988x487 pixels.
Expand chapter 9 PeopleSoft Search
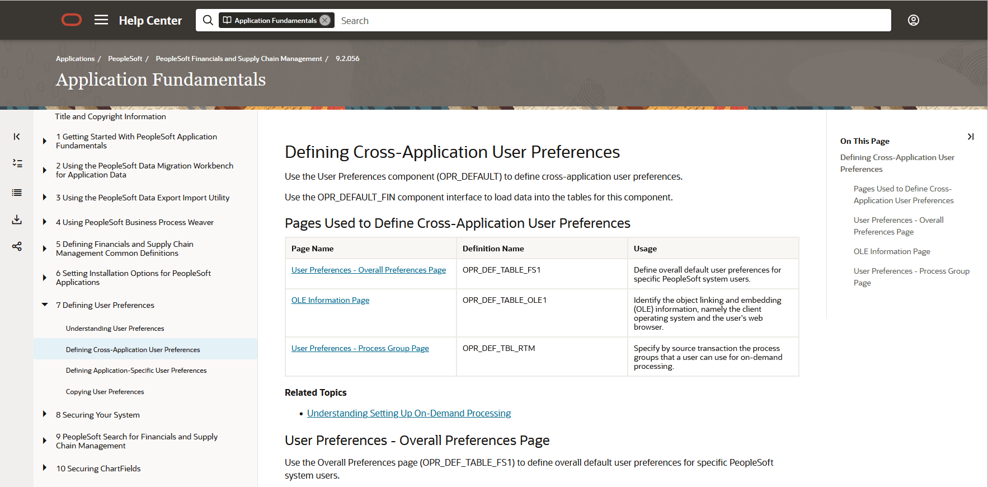point(44,441)
